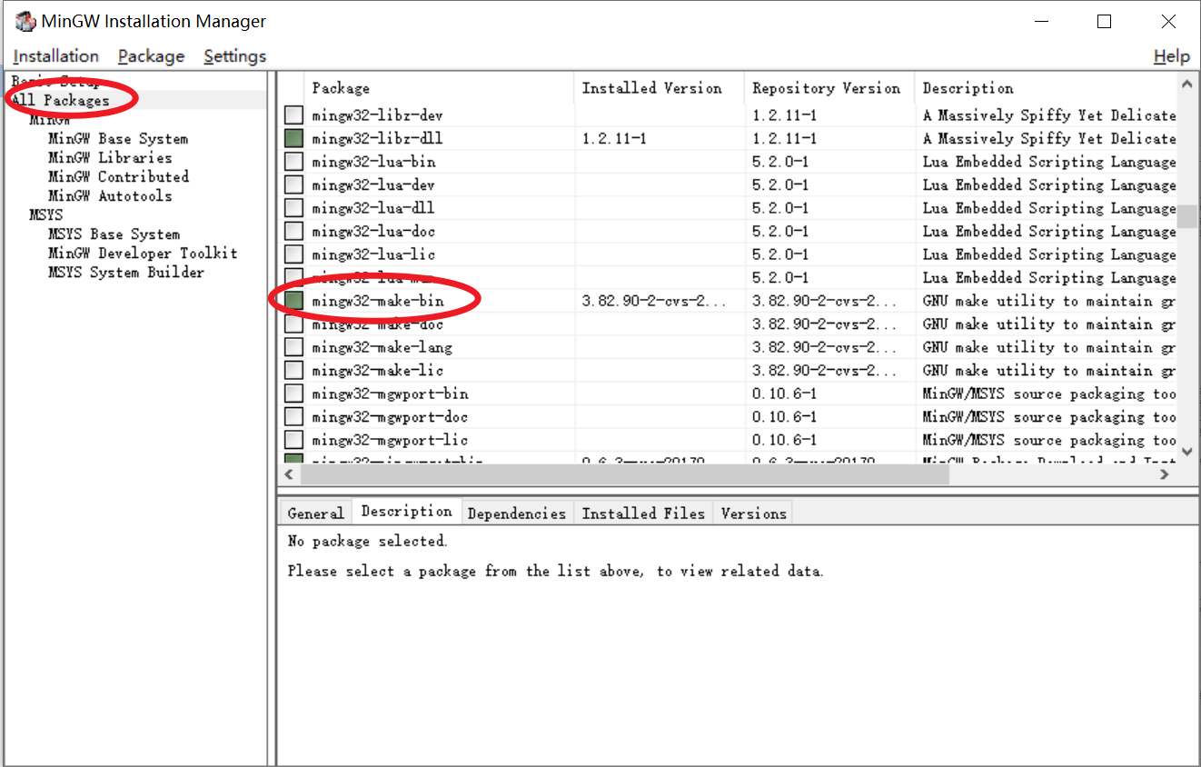Toggle the installed mingw32-libz-dll checkbox
1201x767 pixels.
click(293, 138)
